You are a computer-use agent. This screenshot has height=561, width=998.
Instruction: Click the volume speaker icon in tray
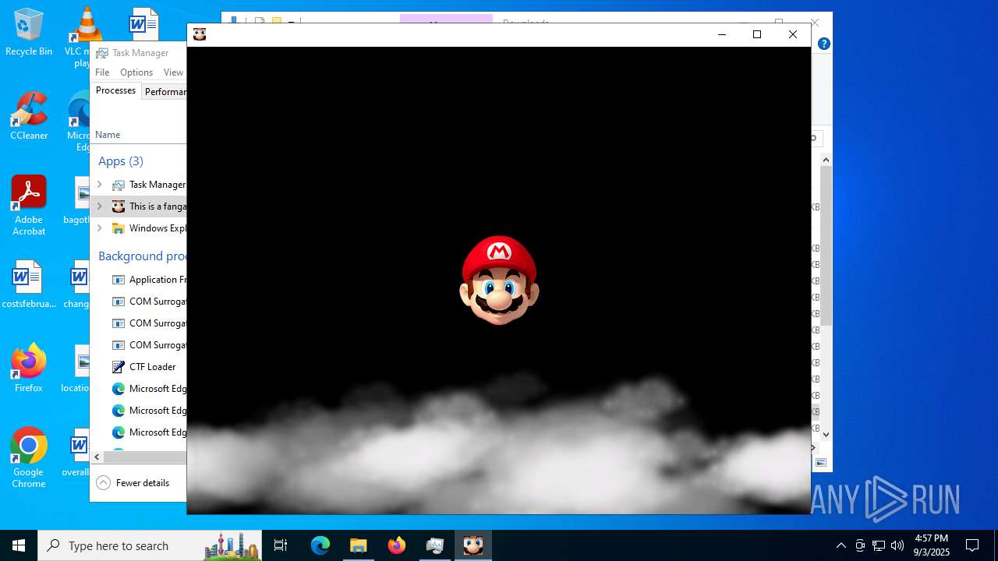897,545
